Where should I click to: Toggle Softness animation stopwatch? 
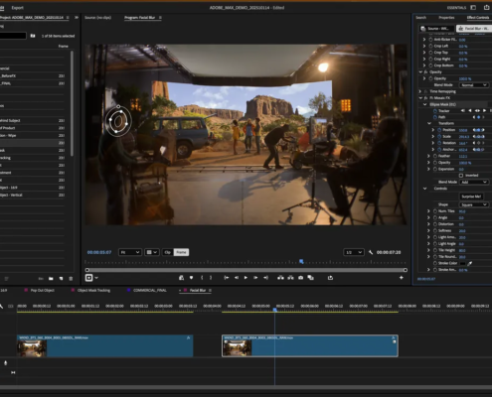click(435, 230)
